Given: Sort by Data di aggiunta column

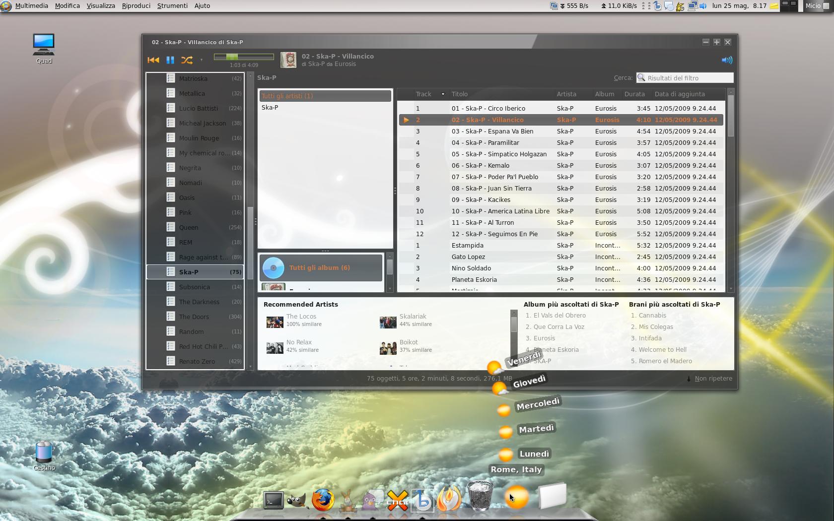Looking at the screenshot, I should click(x=689, y=94).
